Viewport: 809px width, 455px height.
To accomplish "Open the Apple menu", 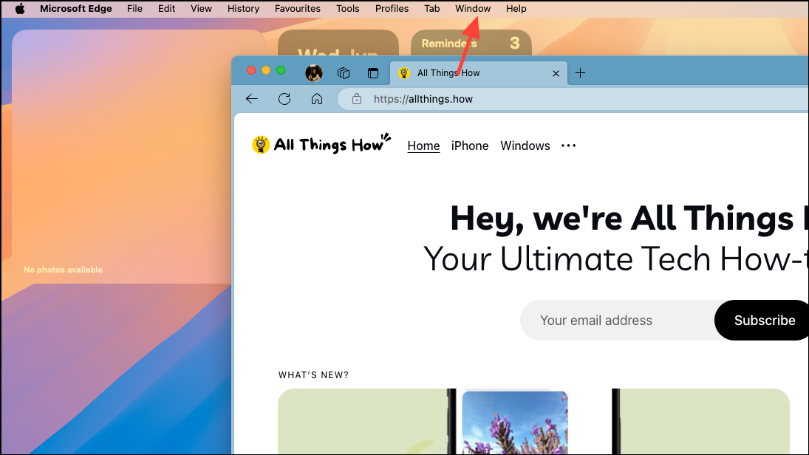I will pyautogui.click(x=19, y=8).
